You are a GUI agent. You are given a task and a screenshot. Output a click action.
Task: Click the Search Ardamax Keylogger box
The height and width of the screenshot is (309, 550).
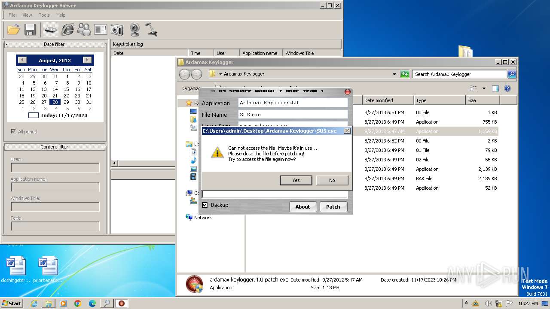coord(460,74)
